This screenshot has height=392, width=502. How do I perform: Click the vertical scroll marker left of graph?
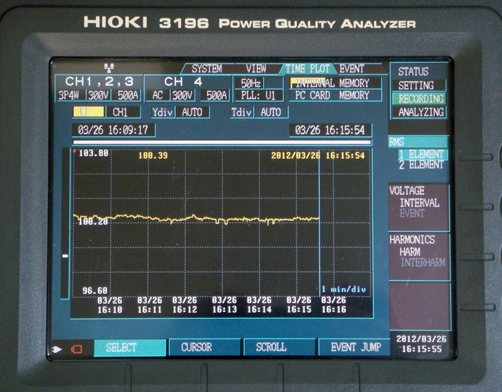coord(65,256)
